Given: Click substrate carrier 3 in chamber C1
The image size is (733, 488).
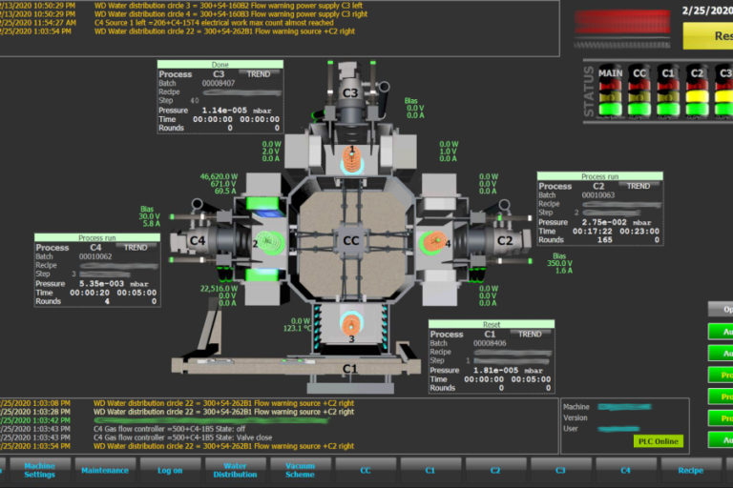Looking at the screenshot, I should point(351,326).
